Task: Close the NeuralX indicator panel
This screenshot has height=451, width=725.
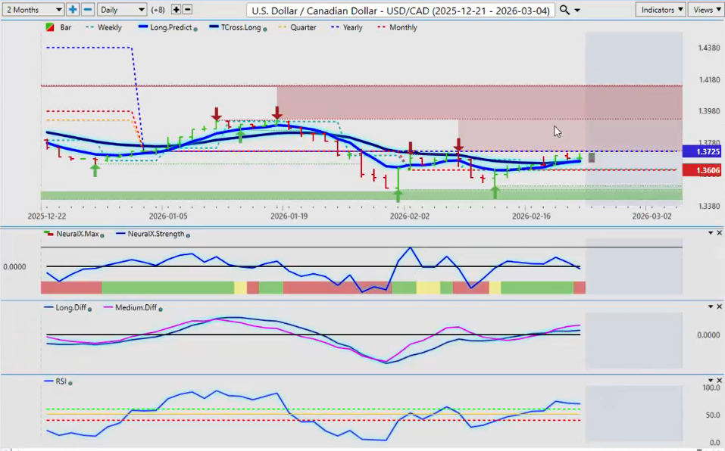Action: pos(719,233)
